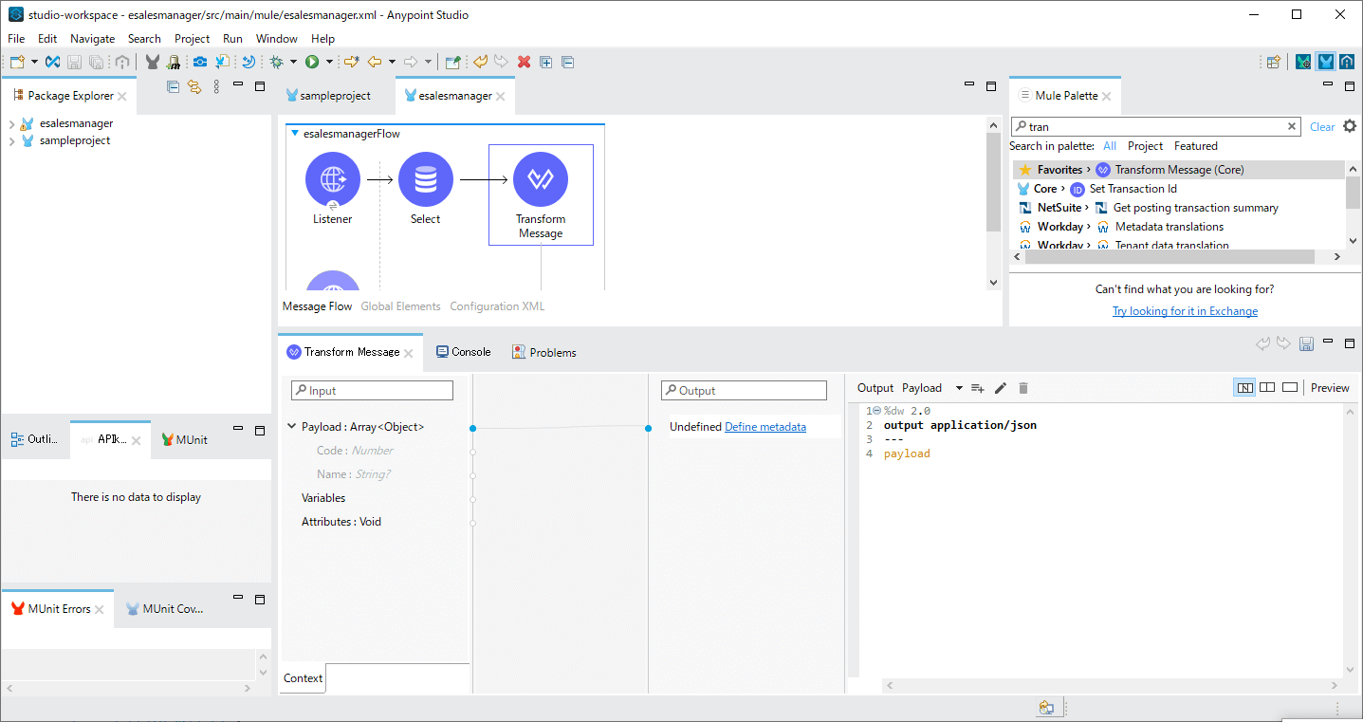Click Try looking for it in Exchange
Image resolution: width=1363 pixels, height=722 pixels.
click(1185, 311)
